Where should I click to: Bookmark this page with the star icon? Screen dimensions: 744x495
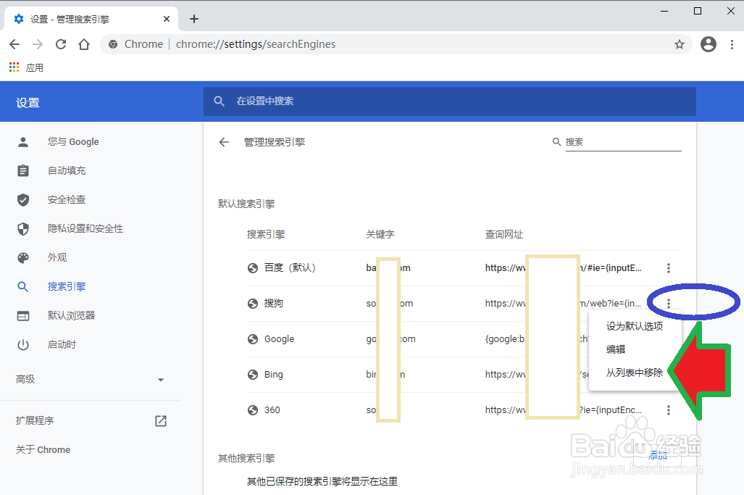pos(680,44)
